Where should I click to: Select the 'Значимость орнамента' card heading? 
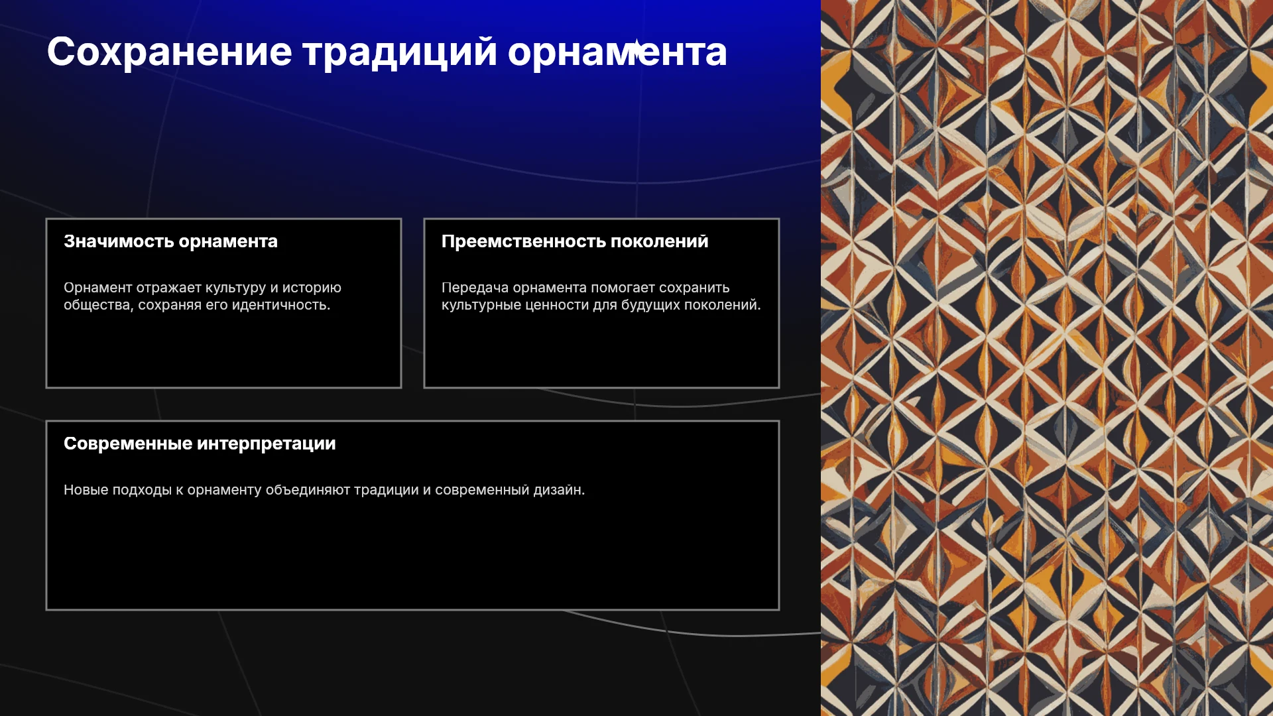[x=170, y=241]
